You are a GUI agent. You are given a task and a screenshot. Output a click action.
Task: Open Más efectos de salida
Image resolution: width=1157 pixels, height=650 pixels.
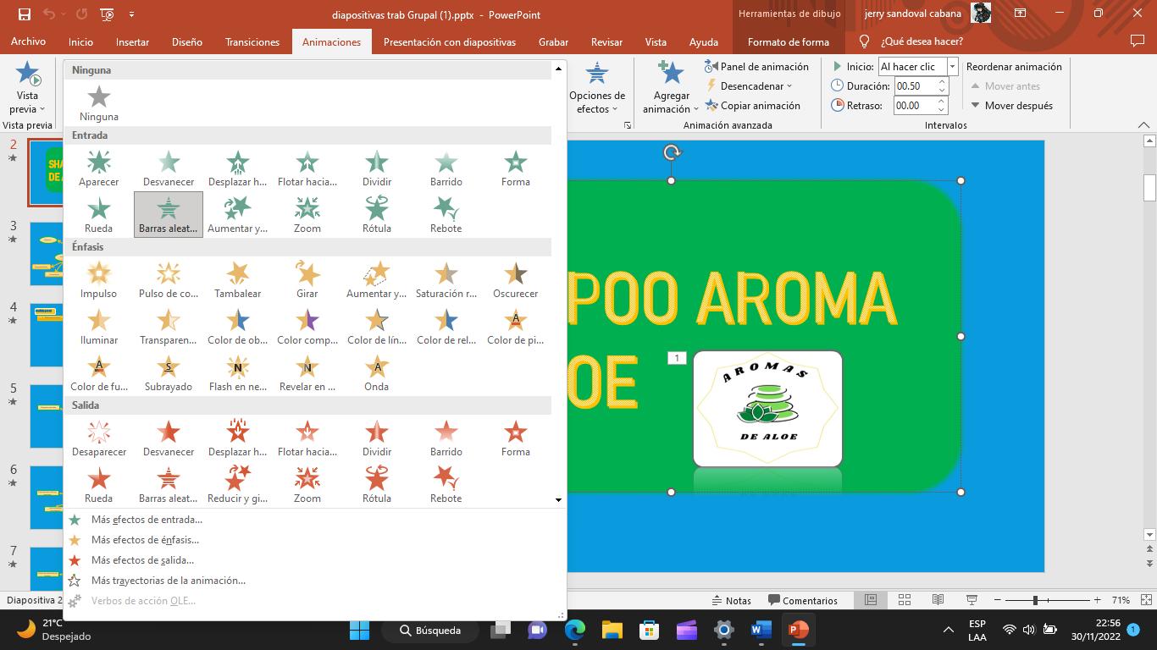tap(141, 560)
